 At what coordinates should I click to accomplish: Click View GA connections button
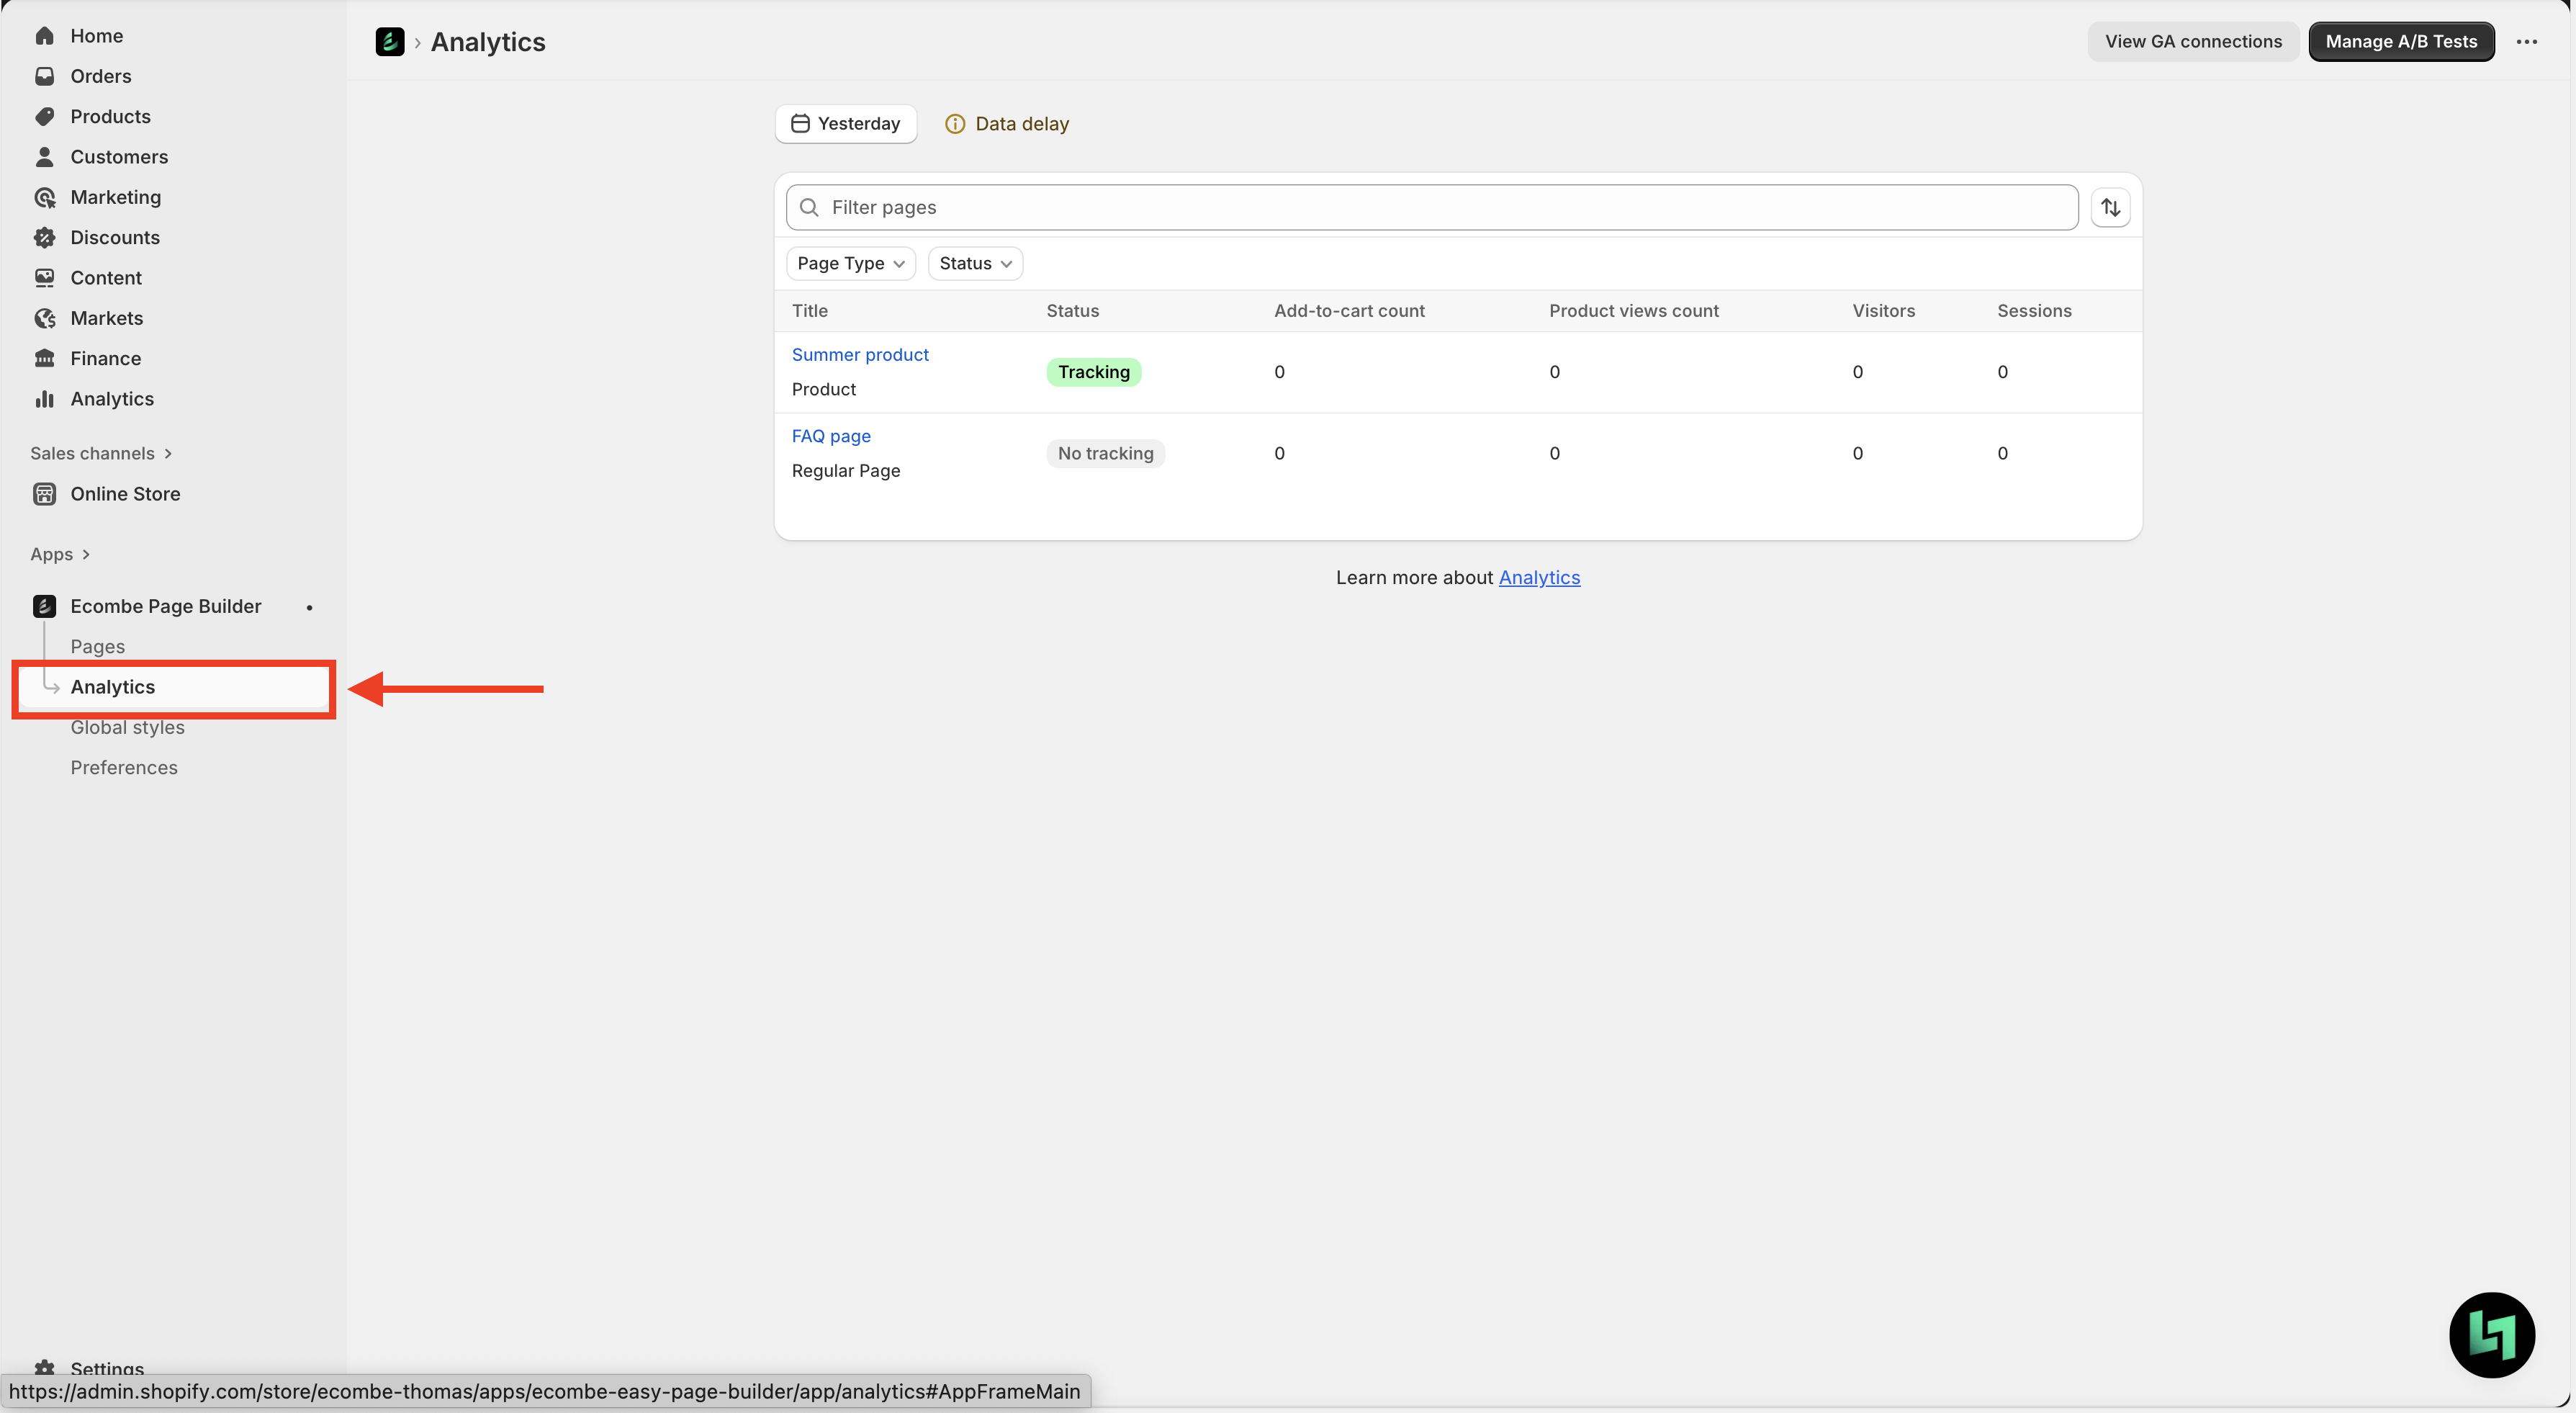click(x=2193, y=42)
